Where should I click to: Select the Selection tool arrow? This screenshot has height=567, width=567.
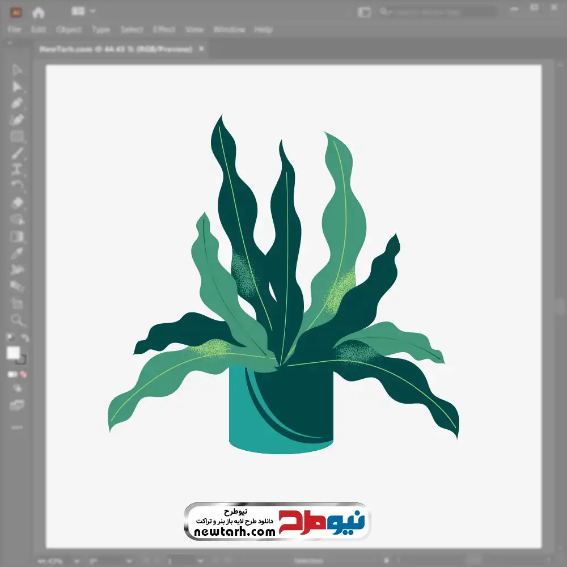point(17,70)
